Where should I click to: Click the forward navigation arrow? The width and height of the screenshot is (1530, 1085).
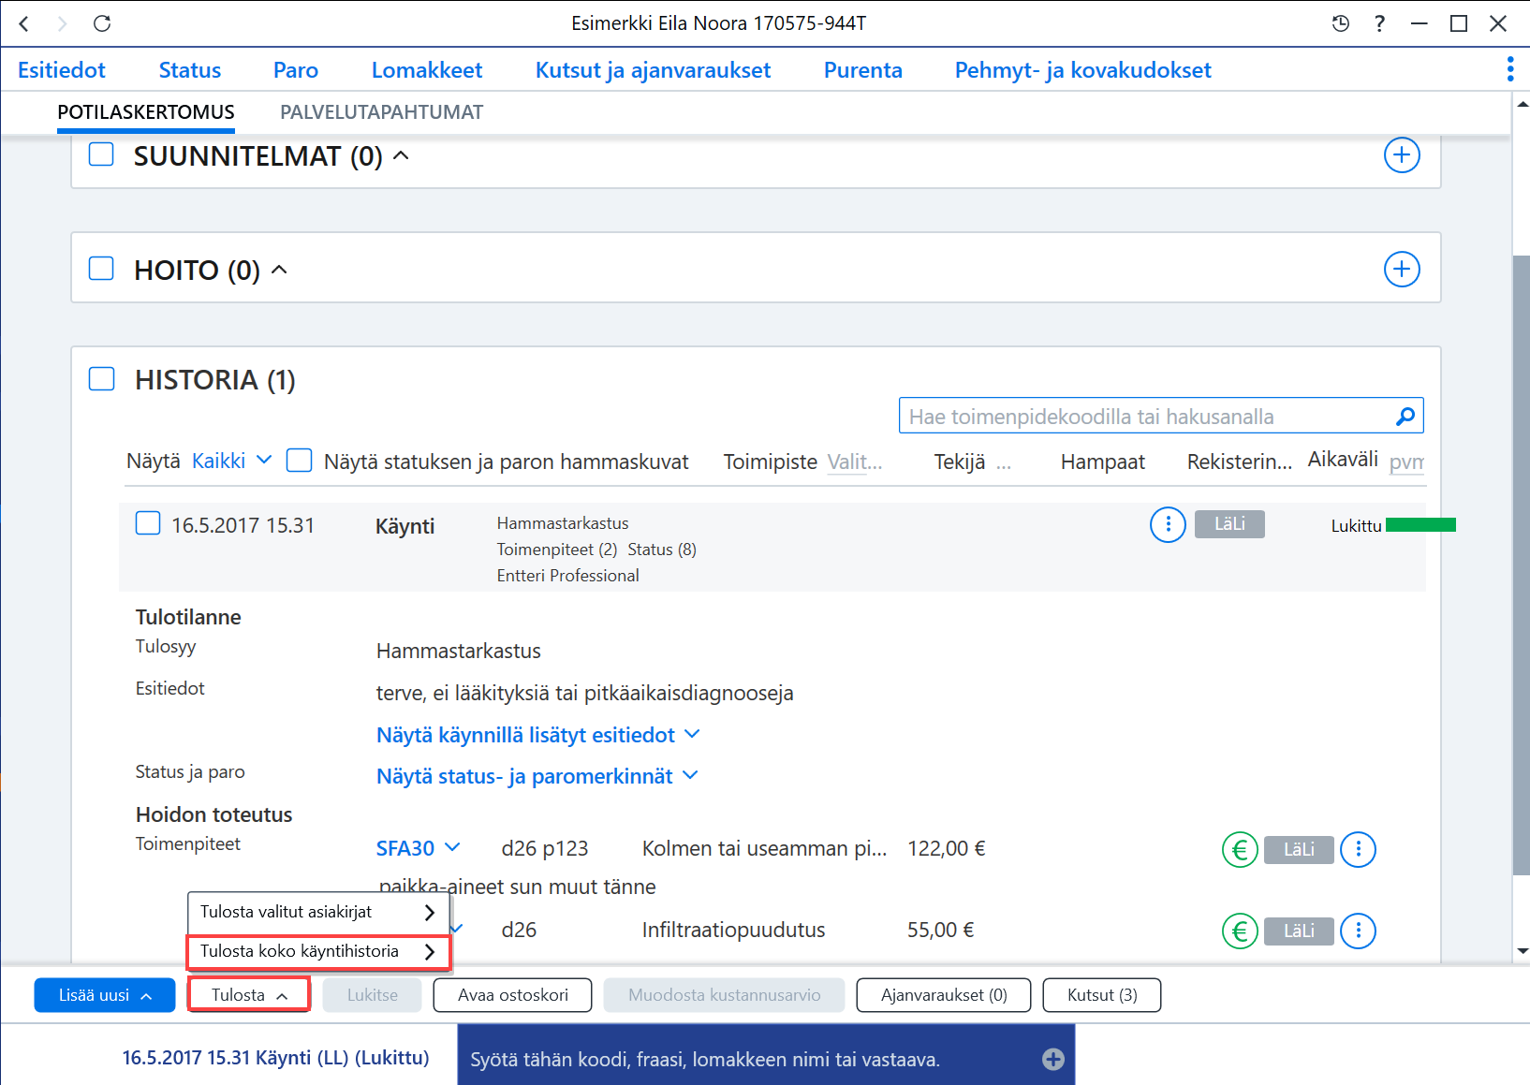[62, 23]
